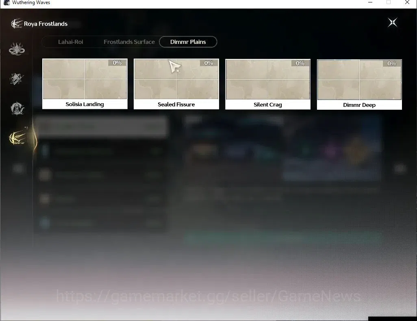Click the Wuthering Waves title bar icon
The image size is (417, 321).
tap(7, 3)
